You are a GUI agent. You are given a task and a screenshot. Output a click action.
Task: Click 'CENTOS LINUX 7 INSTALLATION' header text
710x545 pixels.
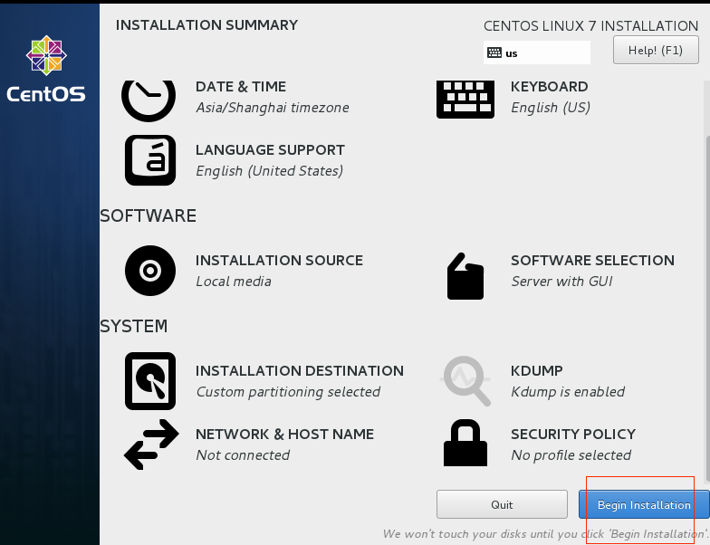pos(590,26)
